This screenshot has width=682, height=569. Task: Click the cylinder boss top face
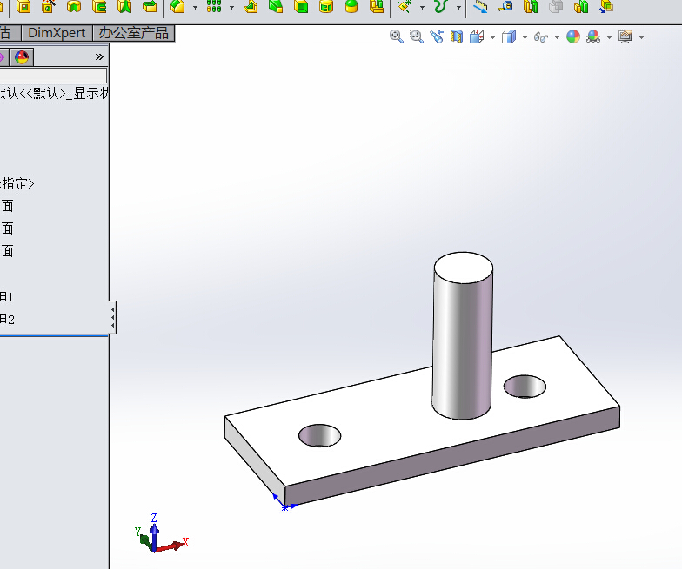[463, 268]
